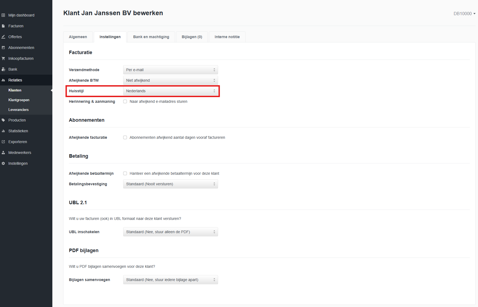Expand the Huisstijl dropdown set to Nederlands
The image size is (478, 307).
click(x=170, y=91)
